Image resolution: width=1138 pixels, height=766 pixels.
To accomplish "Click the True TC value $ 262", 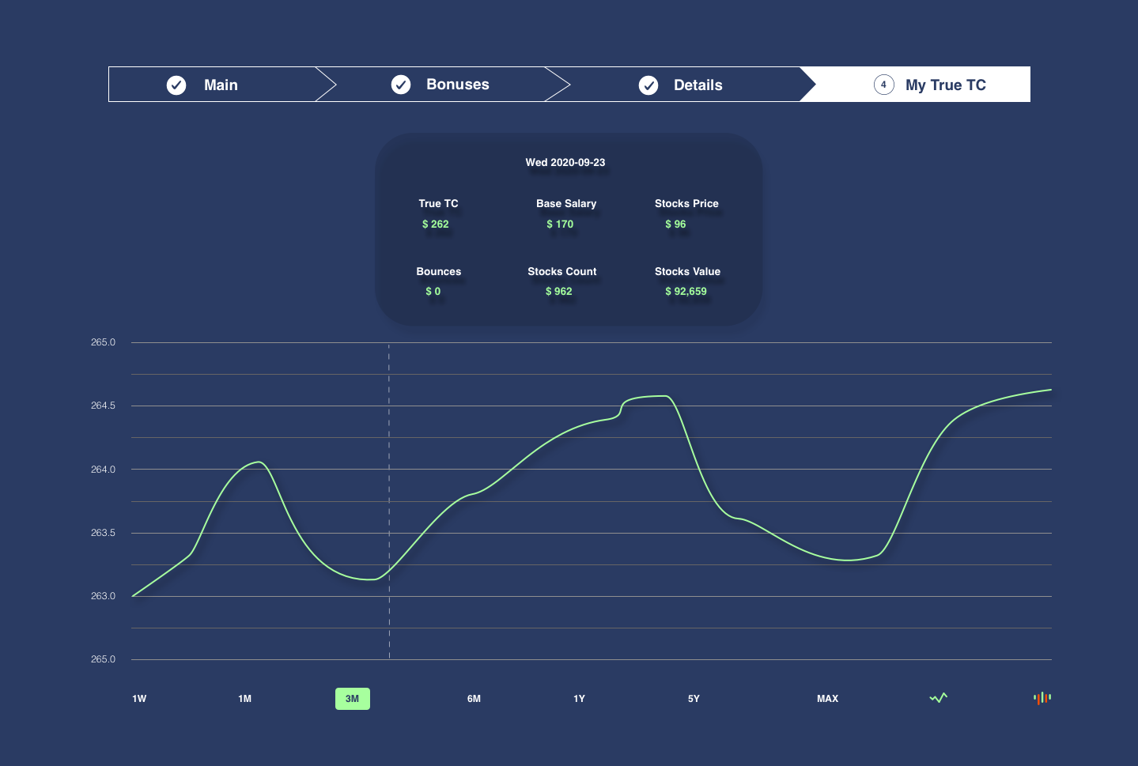I will (x=436, y=225).
